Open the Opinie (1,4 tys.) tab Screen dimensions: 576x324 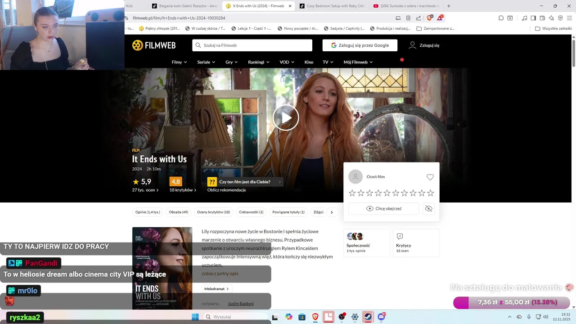[x=148, y=212]
